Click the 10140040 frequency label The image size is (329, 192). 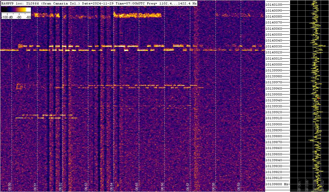(274, 40)
